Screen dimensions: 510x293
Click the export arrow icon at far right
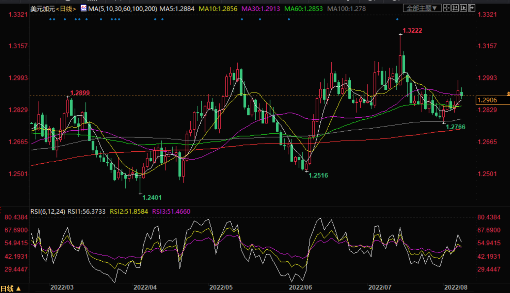[x=471, y=8]
